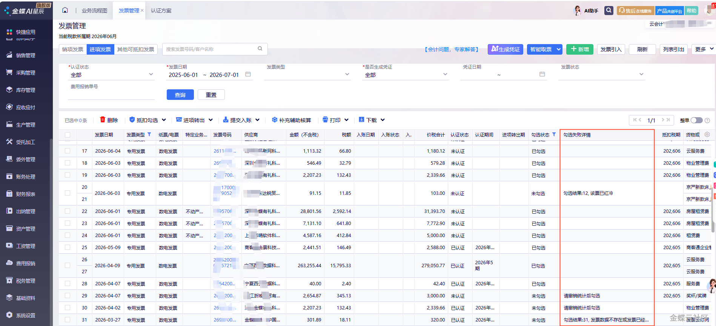Click the 新增 button
The image size is (716, 326).
pos(580,49)
